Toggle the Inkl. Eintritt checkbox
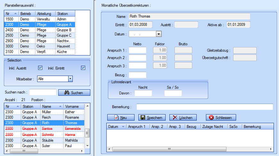Screen dimensions: 279x156 [x=83, y=68]
